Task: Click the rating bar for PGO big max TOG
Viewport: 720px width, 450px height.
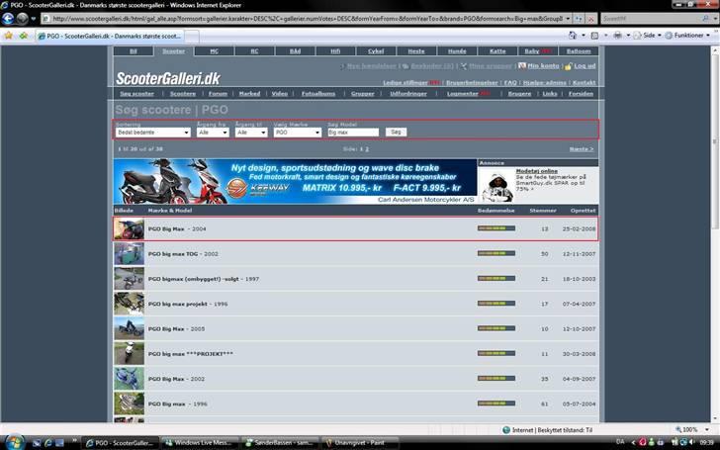Action: [x=496, y=253]
